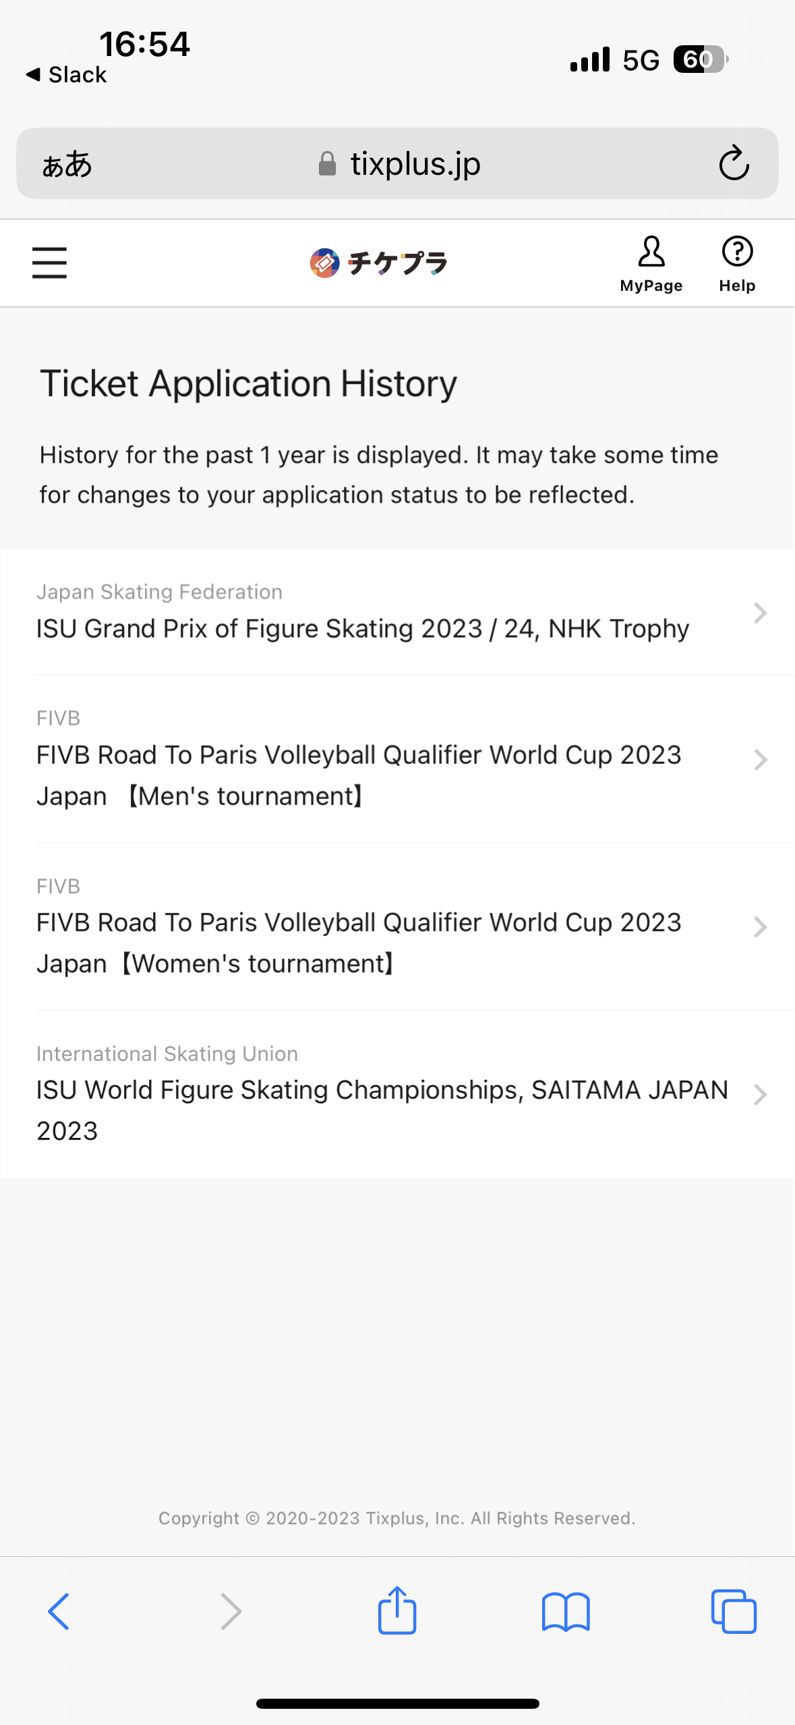
Task: Open MyPage profile icon
Action: tap(651, 264)
